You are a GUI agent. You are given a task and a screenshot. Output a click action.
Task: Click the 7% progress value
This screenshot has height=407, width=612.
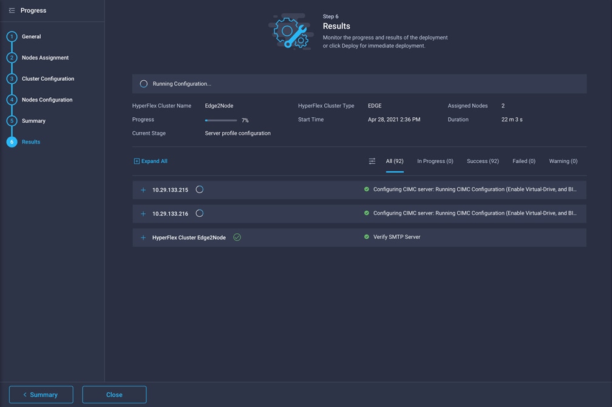pyautogui.click(x=245, y=120)
